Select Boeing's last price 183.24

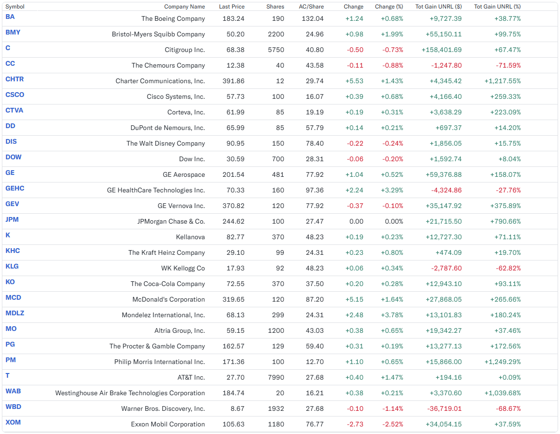(234, 19)
